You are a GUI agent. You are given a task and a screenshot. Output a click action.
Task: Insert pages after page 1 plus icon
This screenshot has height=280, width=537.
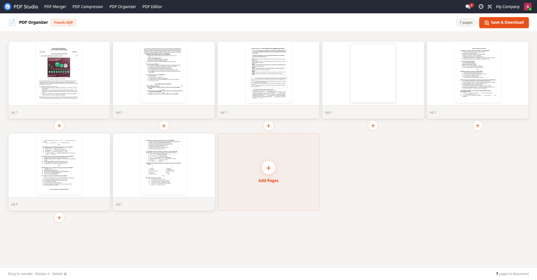coord(59,126)
